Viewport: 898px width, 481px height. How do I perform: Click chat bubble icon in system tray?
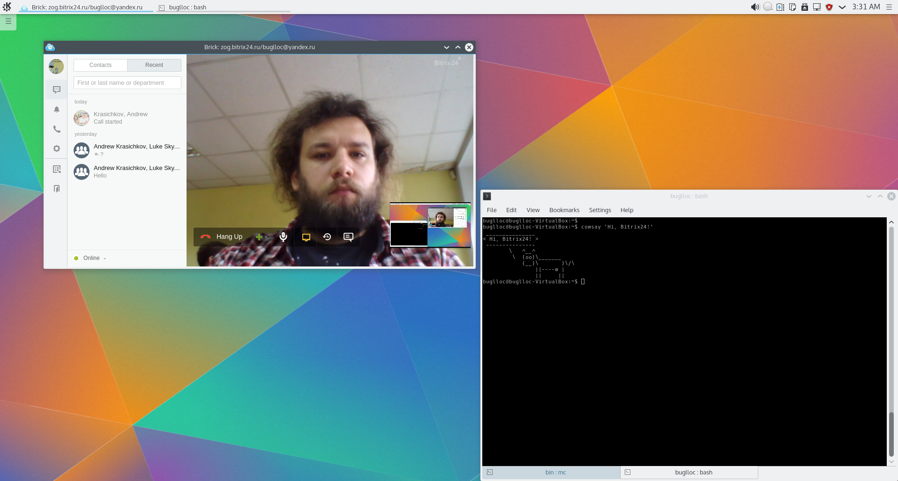click(x=768, y=7)
